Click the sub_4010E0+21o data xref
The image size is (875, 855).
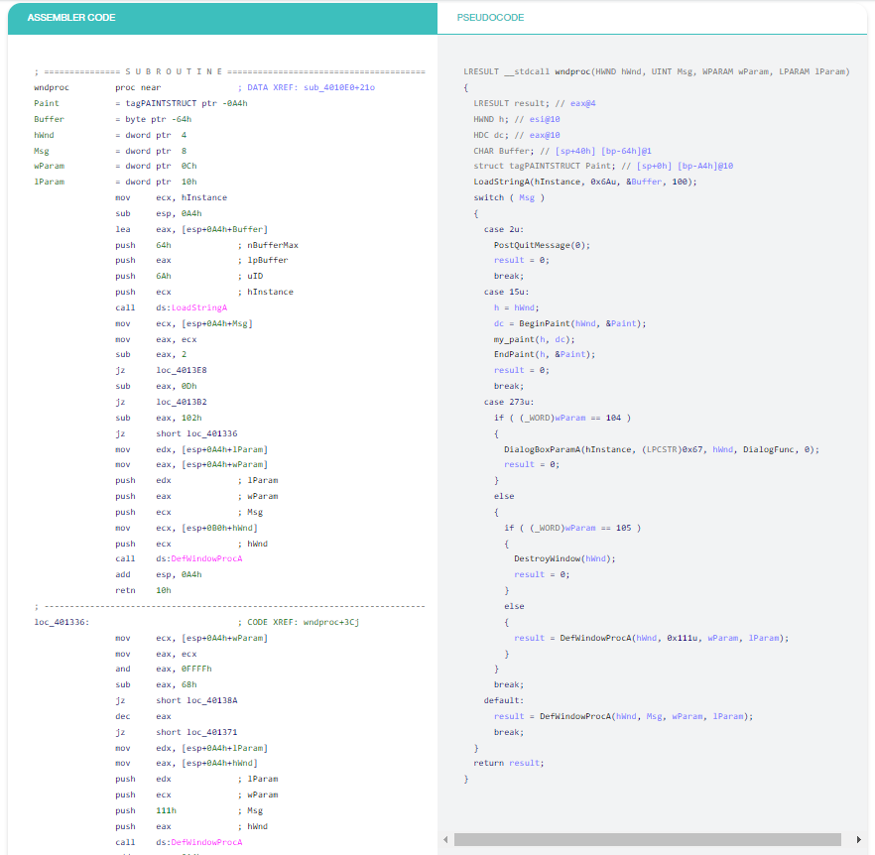(338, 87)
